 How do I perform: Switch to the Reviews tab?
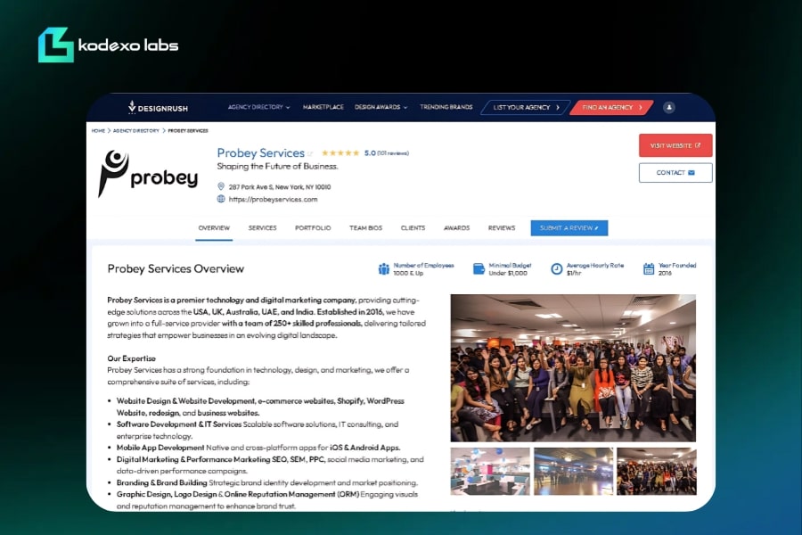click(502, 228)
